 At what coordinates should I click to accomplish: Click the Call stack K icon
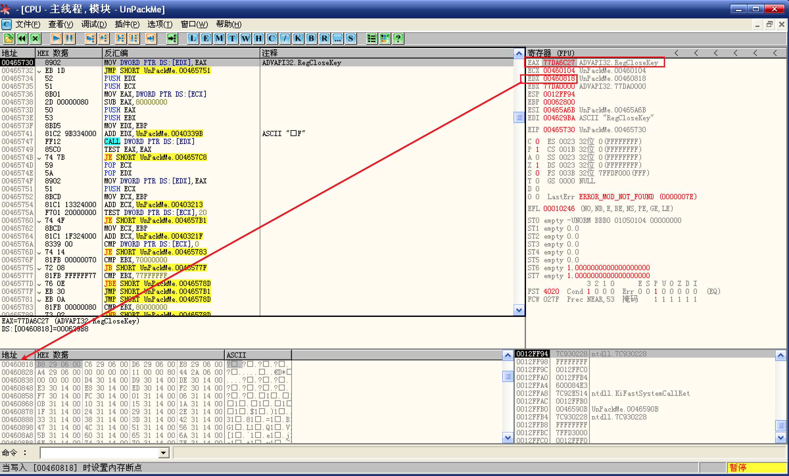[298, 38]
